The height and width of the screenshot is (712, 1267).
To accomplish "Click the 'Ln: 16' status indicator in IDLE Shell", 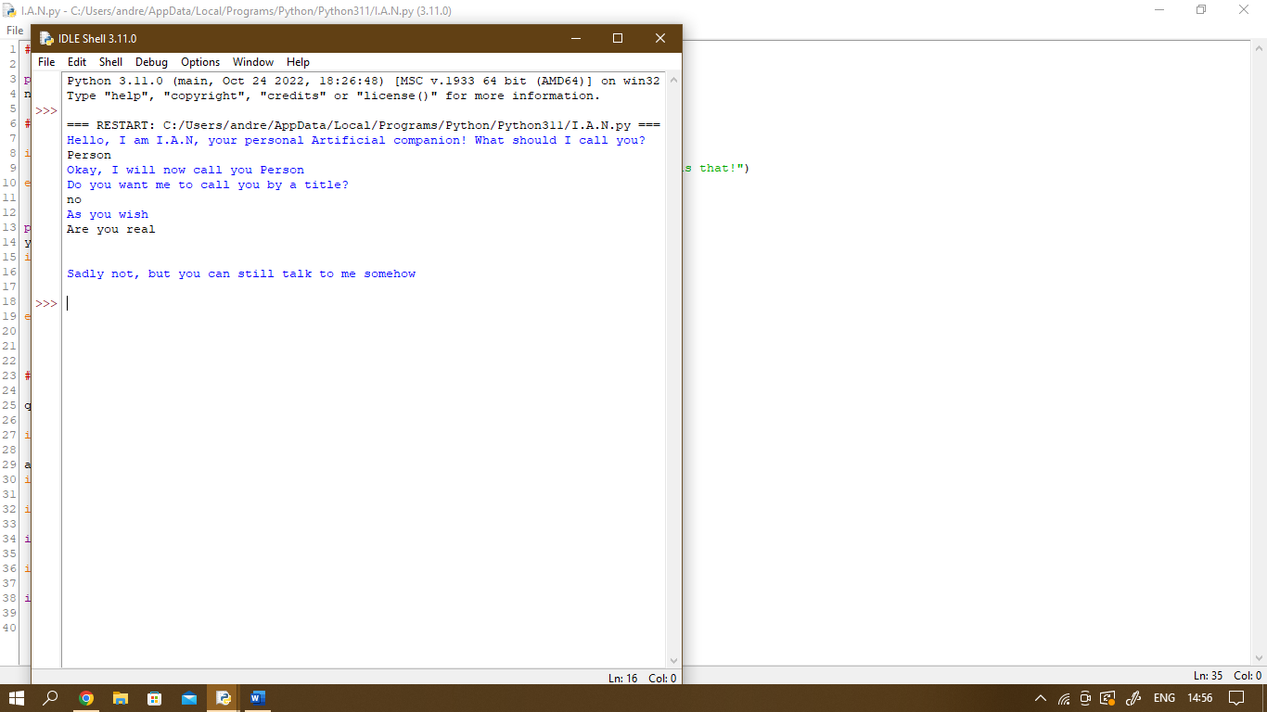I will [622, 678].
